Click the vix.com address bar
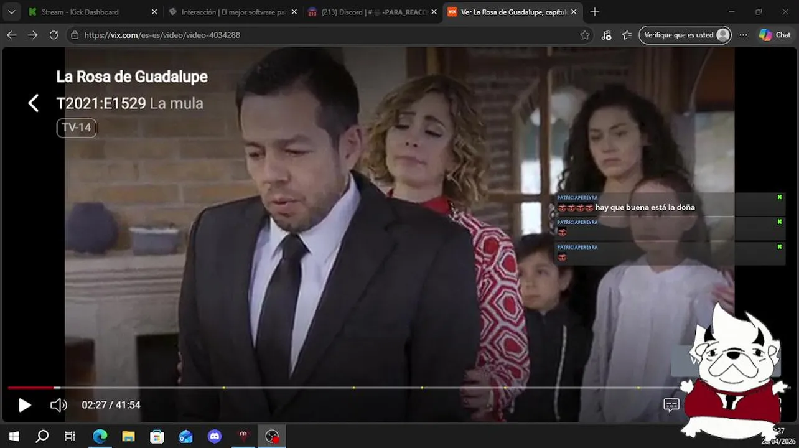Screen dimensions: 799x448 [x=330, y=35]
